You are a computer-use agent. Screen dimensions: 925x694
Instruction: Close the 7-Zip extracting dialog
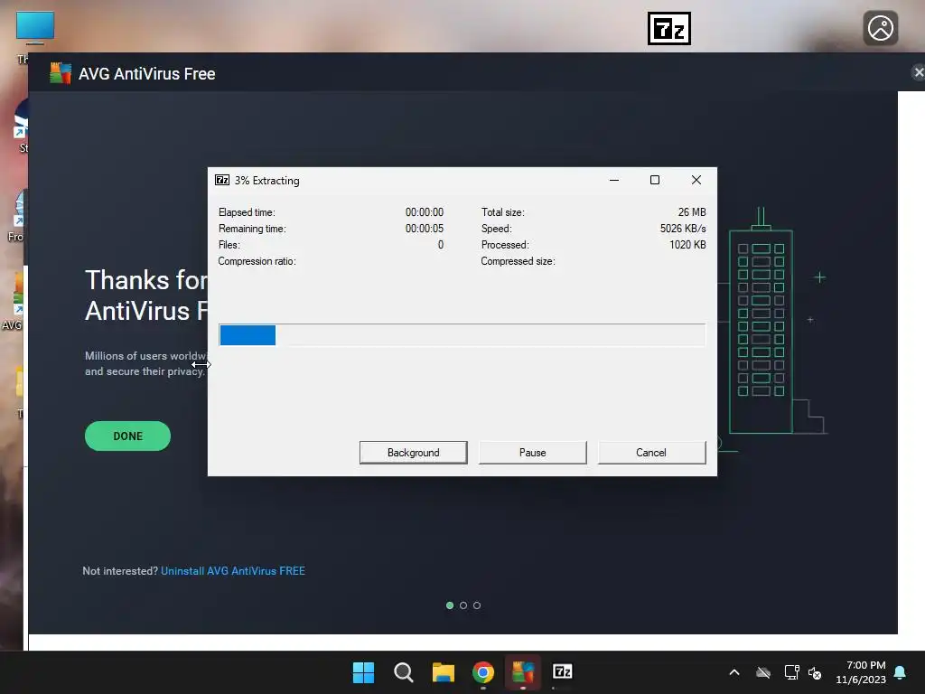click(x=696, y=180)
